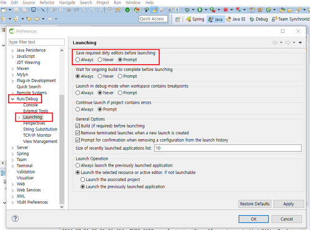Screen dimensions: 310x230
Task: Collapse the Run/Debug tree node
Action: 13,99
